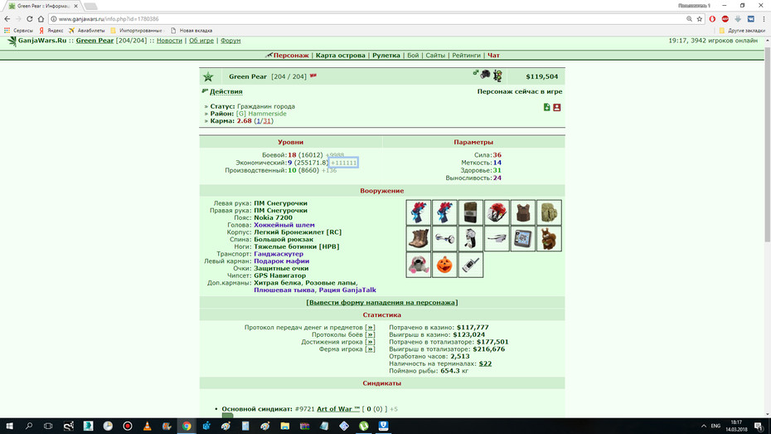771x434 pixels.
Task: Click the AdBlock extension icon
Action: tap(725, 19)
